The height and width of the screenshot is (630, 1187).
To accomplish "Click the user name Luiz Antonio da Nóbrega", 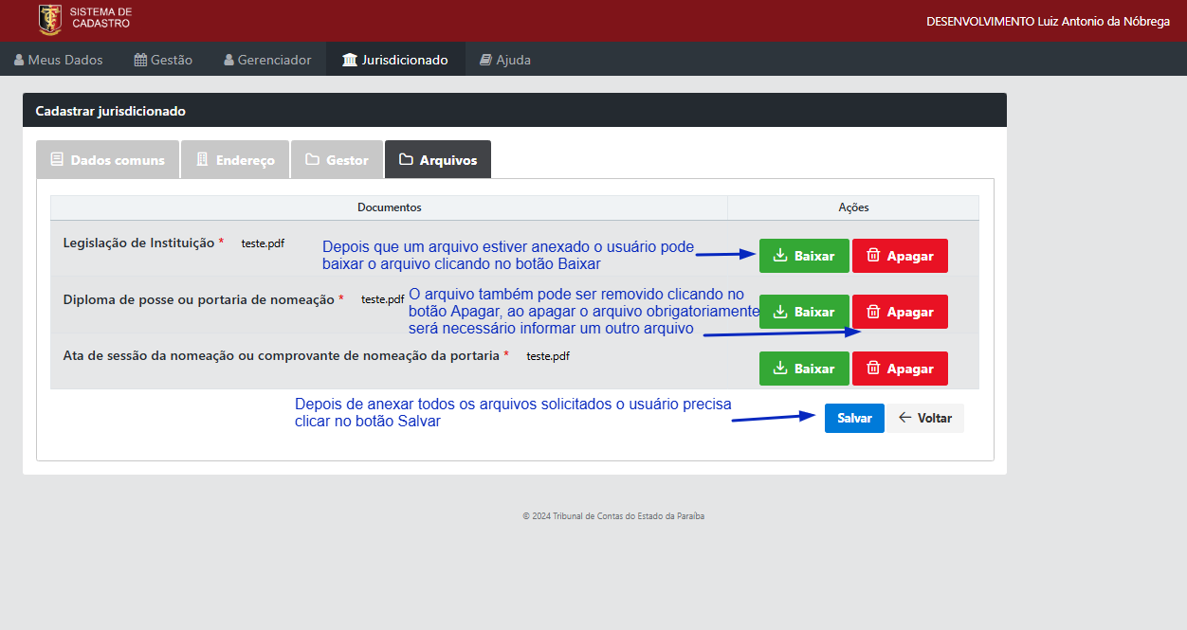I will point(1104,21).
